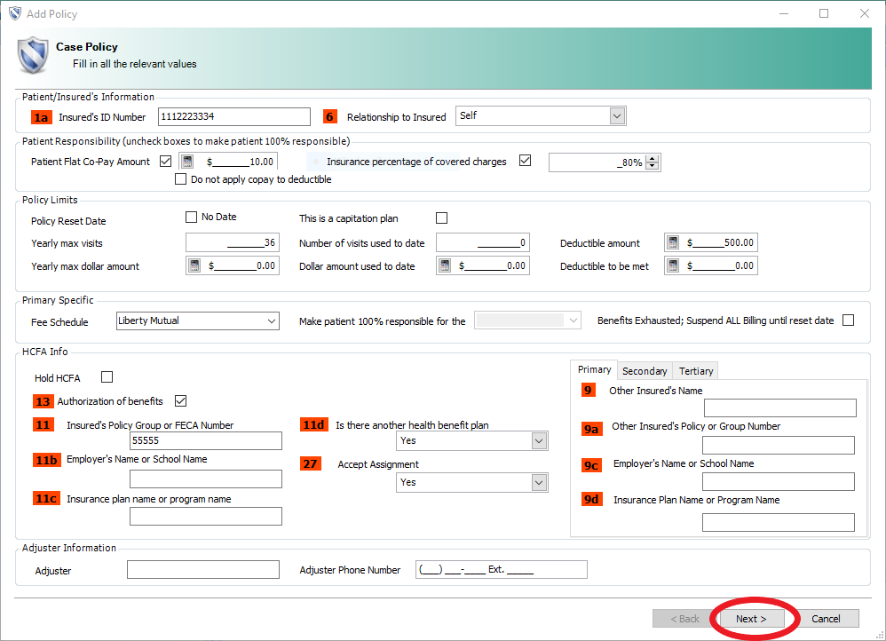Image resolution: width=886 pixels, height=641 pixels.
Task: Switch to the Secondary tab
Action: point(644,371)
